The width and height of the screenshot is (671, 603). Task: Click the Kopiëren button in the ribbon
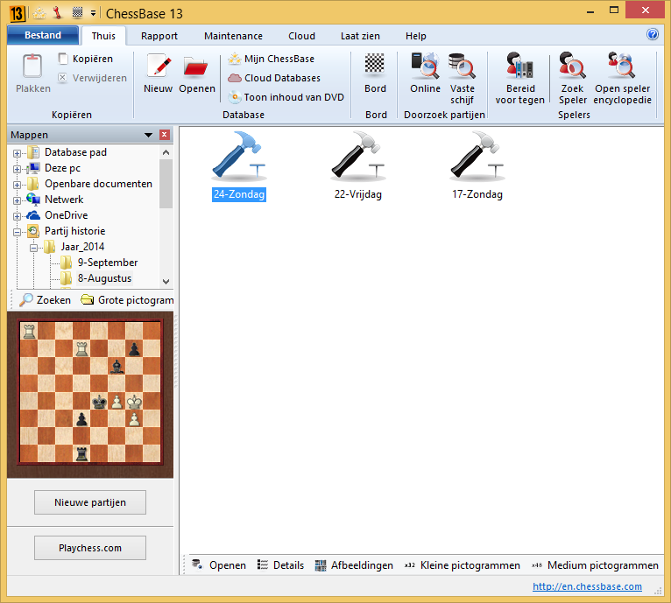[86, 59]
